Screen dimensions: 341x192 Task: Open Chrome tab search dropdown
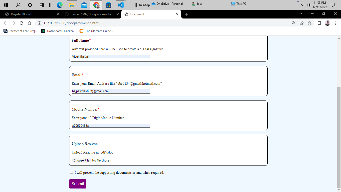(x=301, y=13)
